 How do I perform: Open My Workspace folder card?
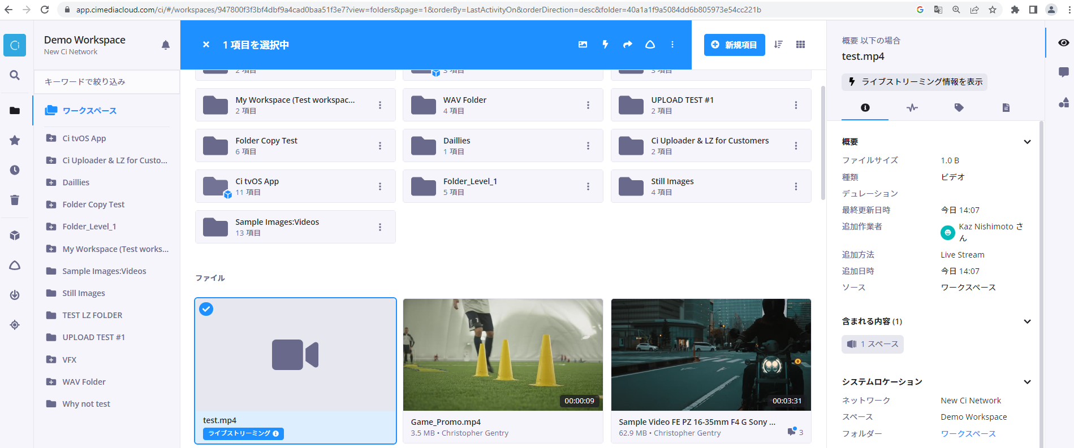tap(295, 105)
